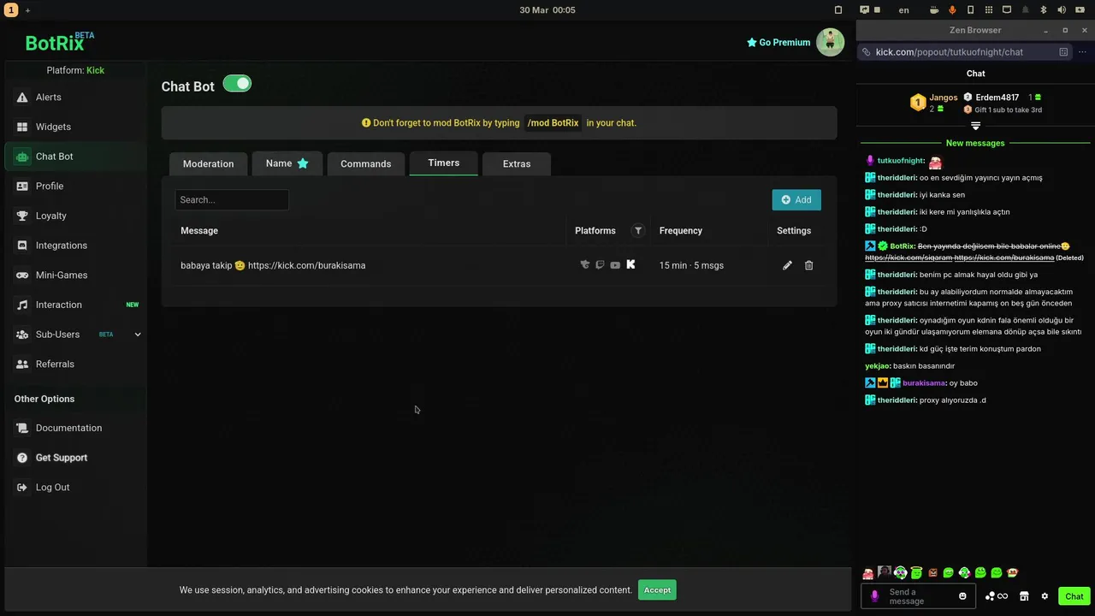The height and width of the screenshot is (616, 1095).
Task: Click the 'en' keyboard language indicator
Action: [x=904, y=10]
